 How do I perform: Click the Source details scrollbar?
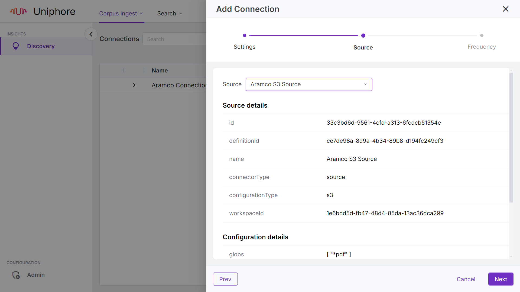coord(511,138)
